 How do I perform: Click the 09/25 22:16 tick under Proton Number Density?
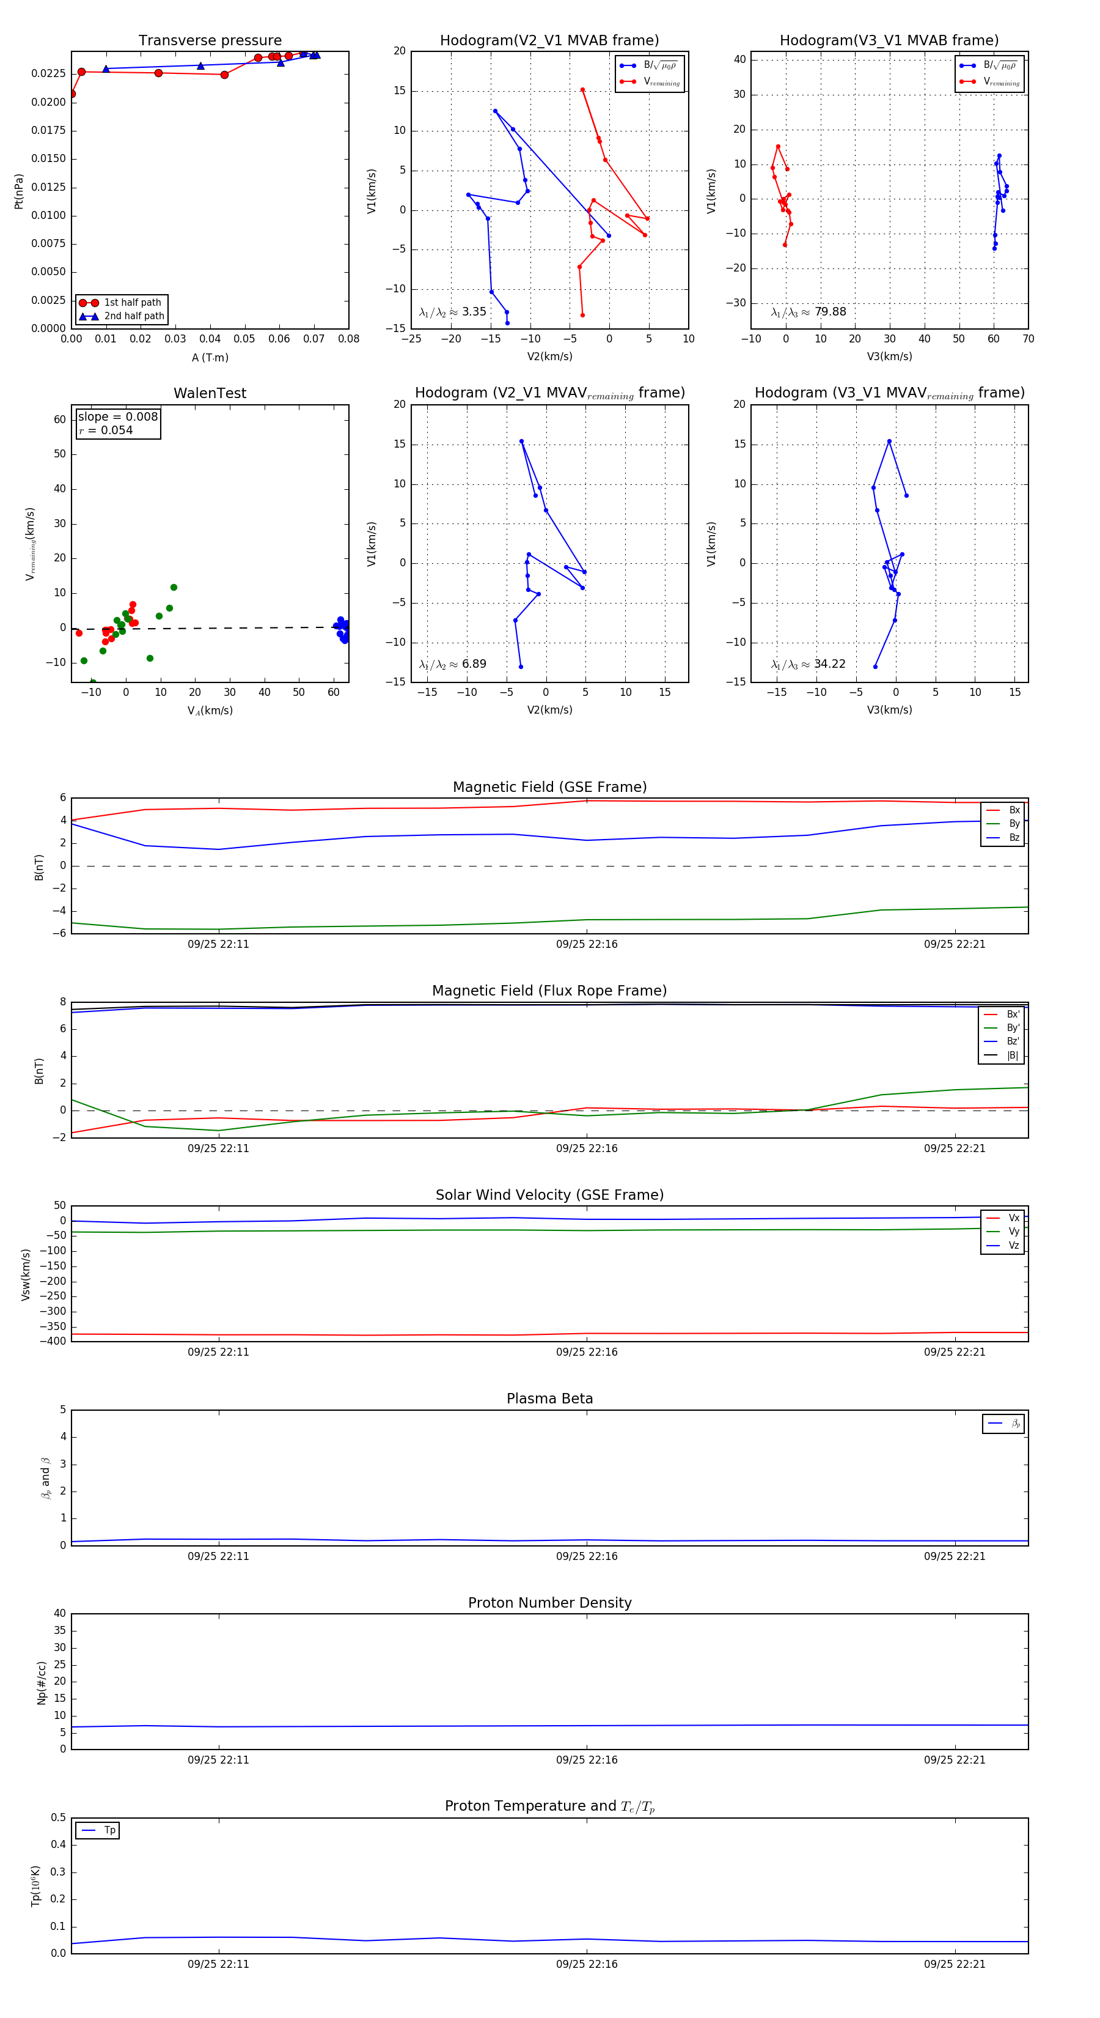point(587,1759)
